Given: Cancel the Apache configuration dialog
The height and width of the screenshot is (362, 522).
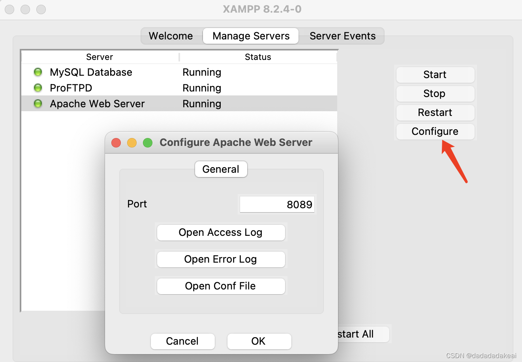Looking at the screenshot, I should (x=182, y=341).
